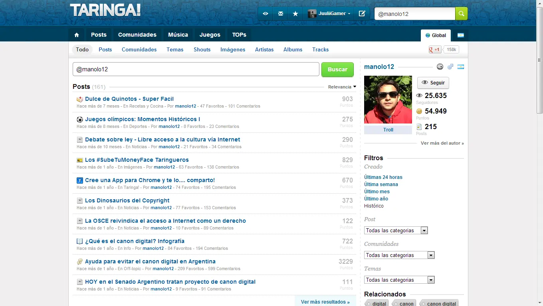Select the Argentina flag region tab
Viewport: 543px width, 306px height.
pyautogui.click(x=461, y=35)
